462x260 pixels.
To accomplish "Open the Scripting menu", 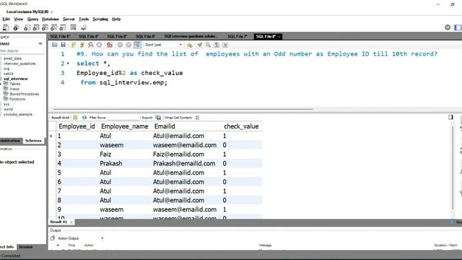I will [x=100, y=19].
